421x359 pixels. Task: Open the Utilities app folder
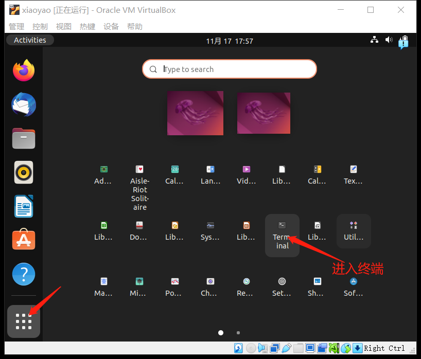354,231
